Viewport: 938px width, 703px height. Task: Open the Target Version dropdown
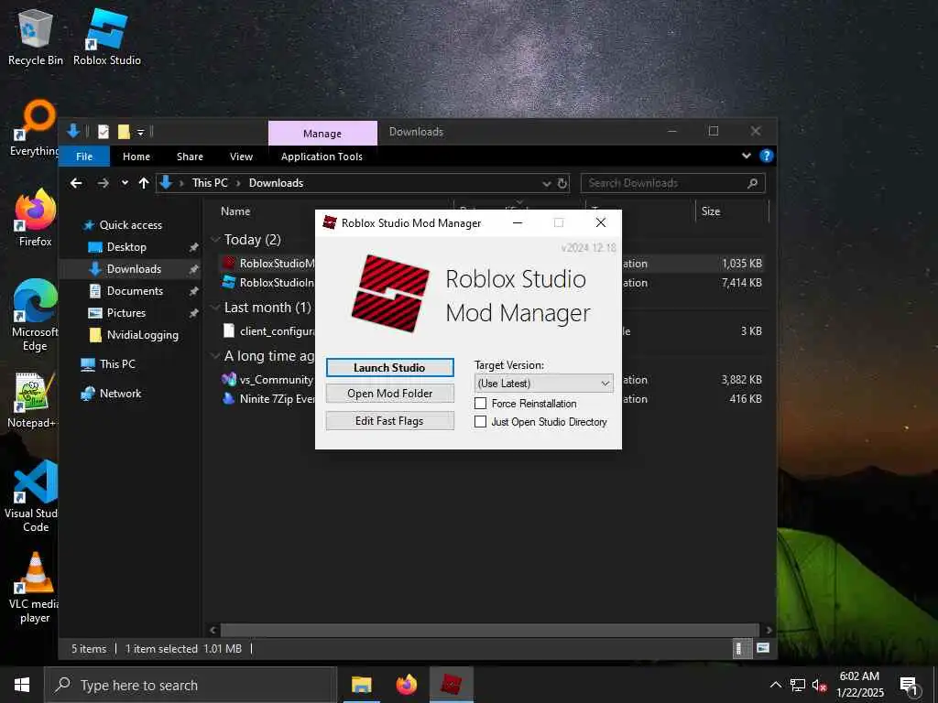[543, 384]
